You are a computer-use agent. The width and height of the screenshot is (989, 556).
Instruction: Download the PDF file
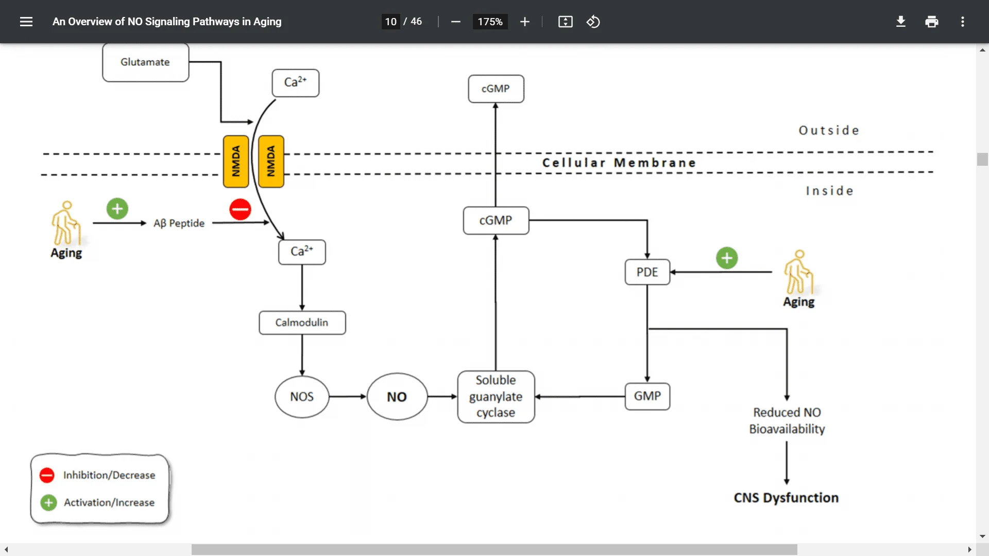click(900, 22)
